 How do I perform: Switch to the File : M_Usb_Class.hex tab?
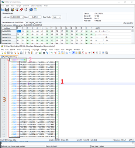point(34,23)
